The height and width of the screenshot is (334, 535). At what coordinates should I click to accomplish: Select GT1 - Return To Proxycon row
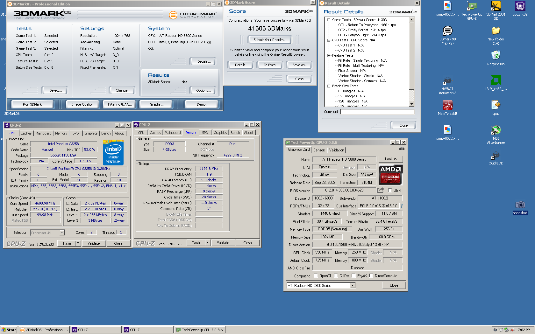367,25
